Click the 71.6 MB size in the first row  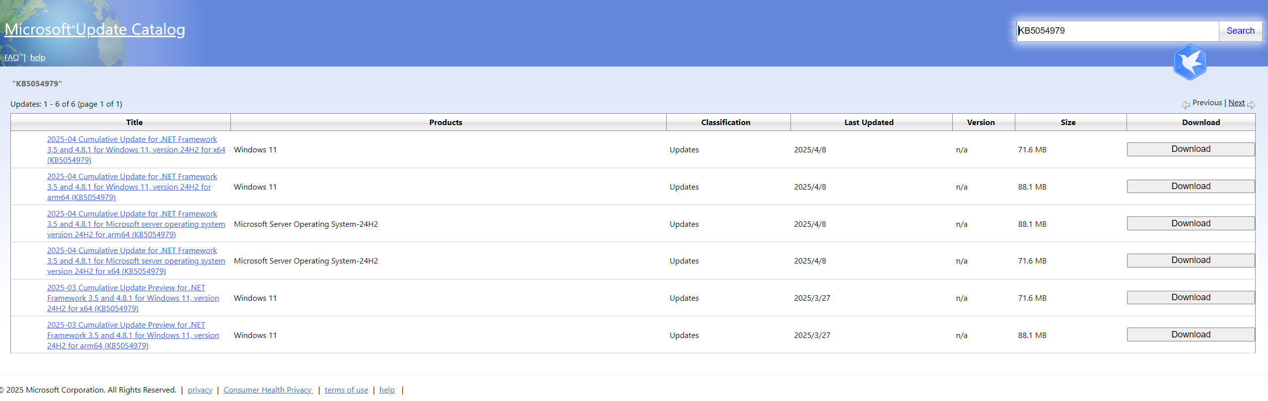[x=1032, y=150]
